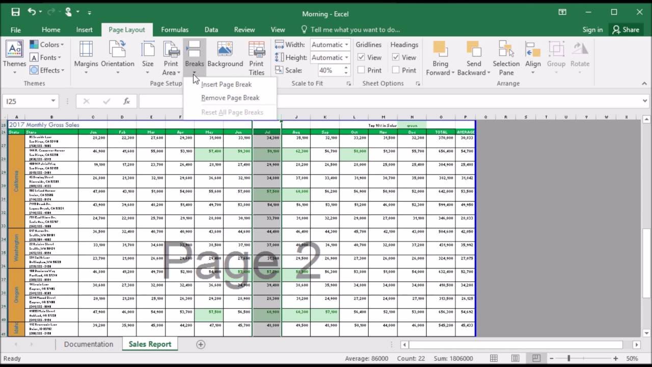This screenshot has height=367, width=652.
Task: Click the Share button
Action: click(626, 30)
